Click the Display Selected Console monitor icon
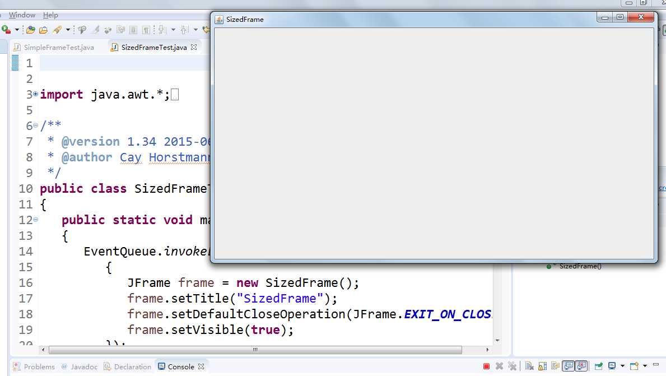The width and height of the screenshot is (666, 376). [x=612, y=366]
